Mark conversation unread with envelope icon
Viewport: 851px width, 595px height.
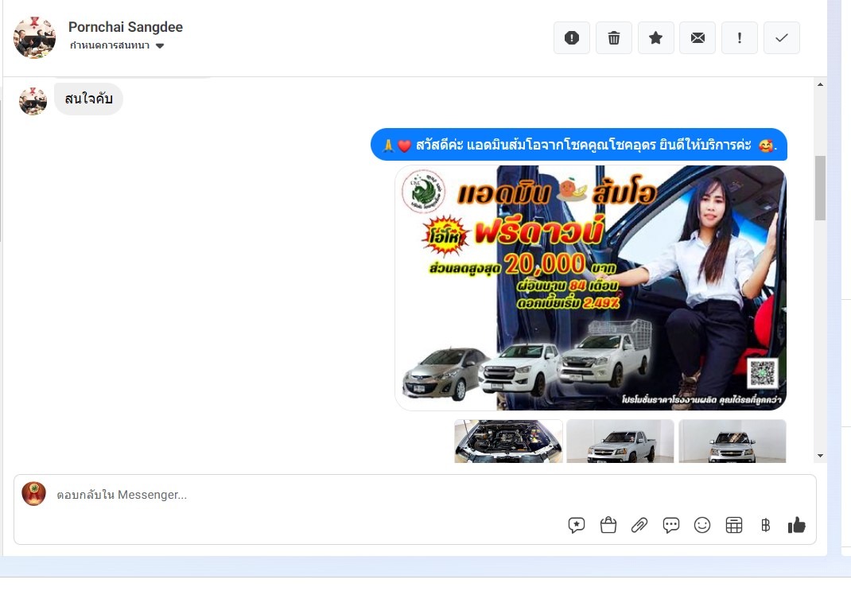coord(698,38)
